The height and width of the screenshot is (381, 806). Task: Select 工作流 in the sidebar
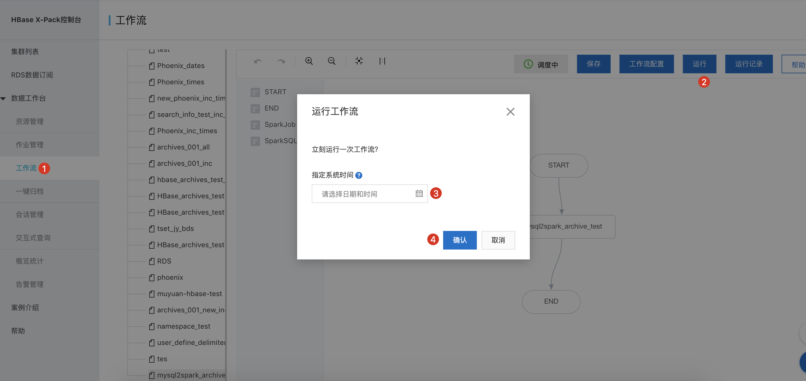26,168
